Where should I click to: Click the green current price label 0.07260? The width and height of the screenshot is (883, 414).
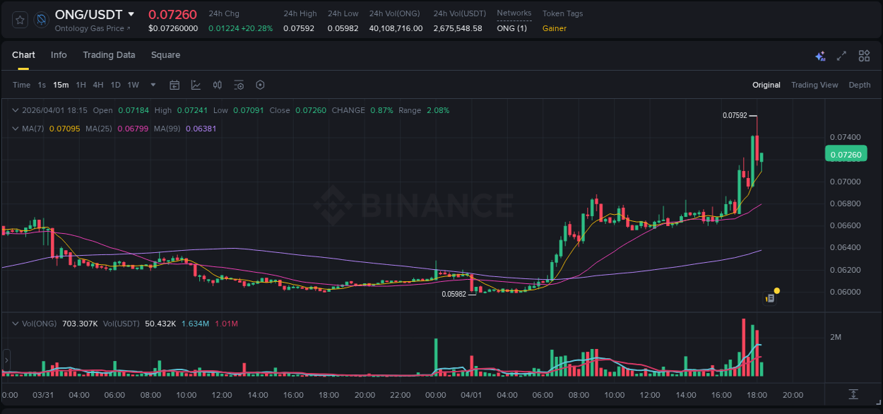[x=846, y=153]
